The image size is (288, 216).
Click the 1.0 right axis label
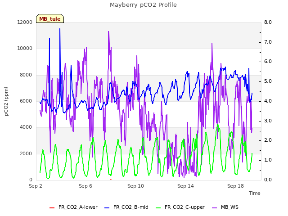(x=268, y=160)
